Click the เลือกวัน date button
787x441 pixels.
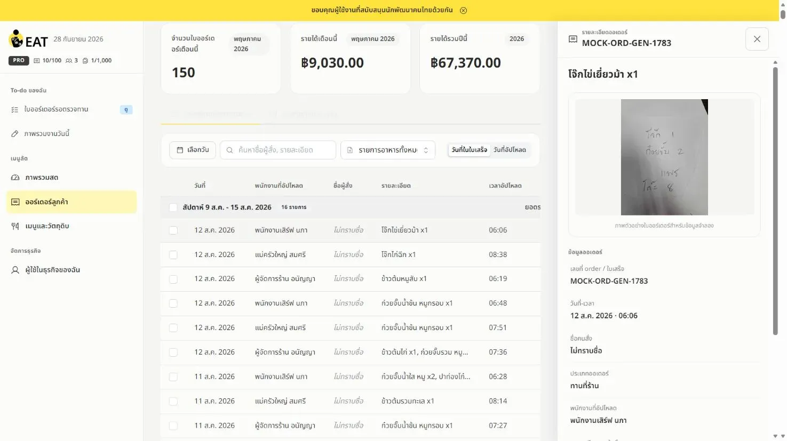coord(193,150)
